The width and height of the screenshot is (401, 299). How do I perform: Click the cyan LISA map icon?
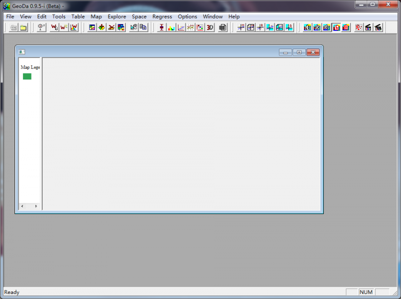[280, 27]
